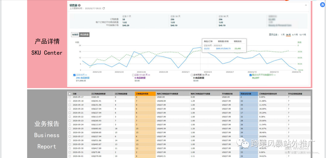Click the sales value US$683.82
This screenshot has height=158, width=326.
click(x=96, y=128)
